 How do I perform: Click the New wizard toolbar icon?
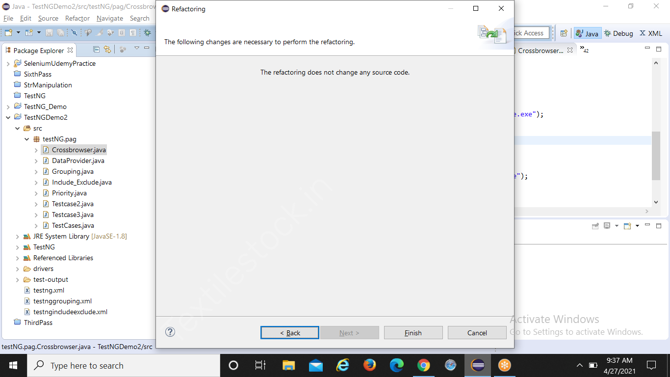click(x=8, y=33)
